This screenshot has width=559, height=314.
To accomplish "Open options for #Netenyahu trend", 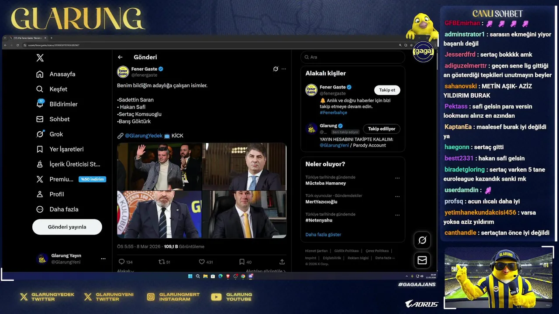I will [x=397, y=215].
